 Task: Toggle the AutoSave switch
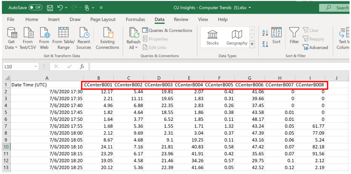(x=36, y=8)
